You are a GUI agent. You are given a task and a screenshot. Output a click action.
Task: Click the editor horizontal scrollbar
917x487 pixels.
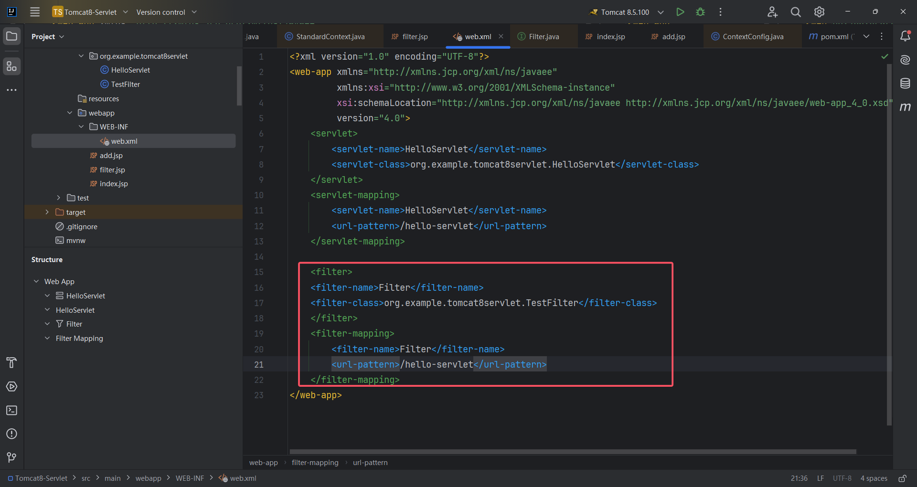point(573,451)
